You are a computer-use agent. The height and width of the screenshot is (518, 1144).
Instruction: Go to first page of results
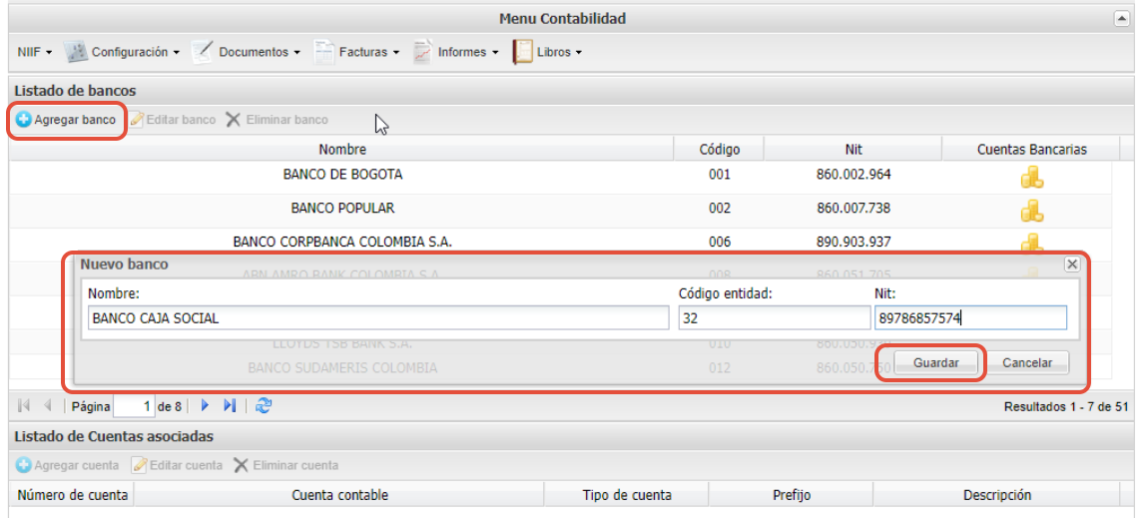coord(23,405)
